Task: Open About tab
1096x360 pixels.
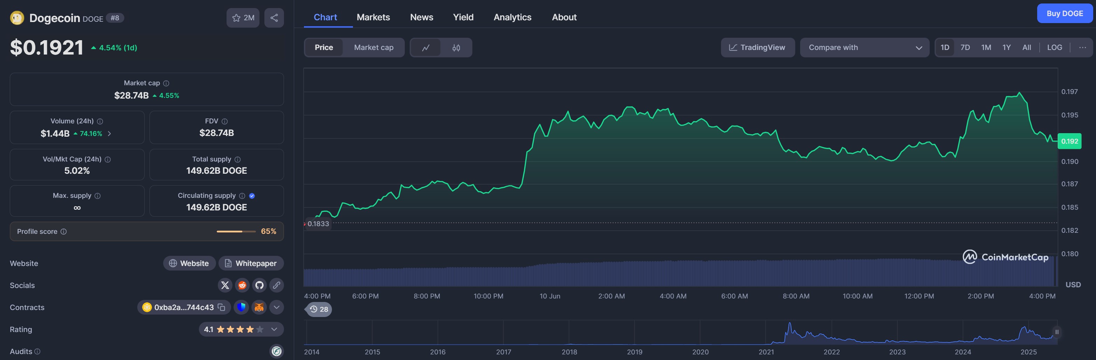Action: coord(564,17)
